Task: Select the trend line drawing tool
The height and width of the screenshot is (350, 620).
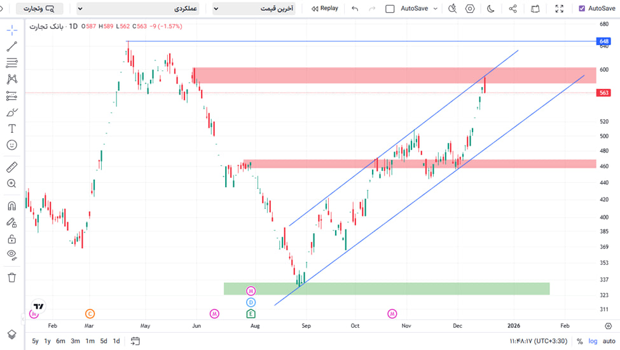Action: click(12, 46)
